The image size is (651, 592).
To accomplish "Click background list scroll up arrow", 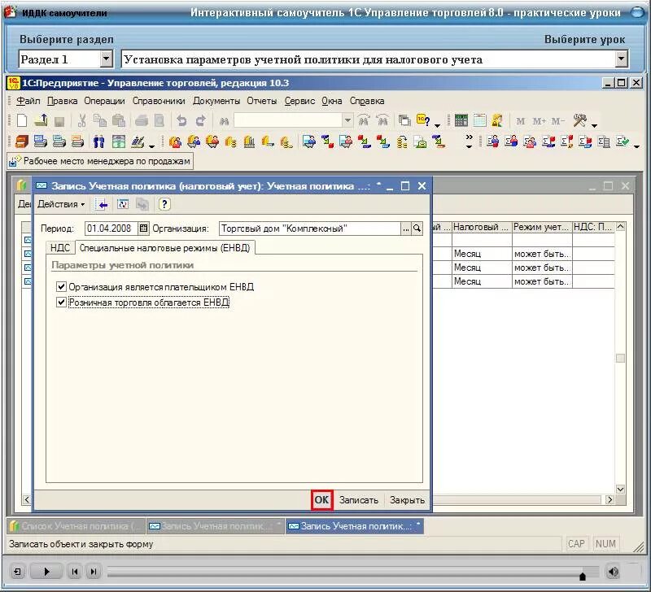I will [x=620, y=227].
